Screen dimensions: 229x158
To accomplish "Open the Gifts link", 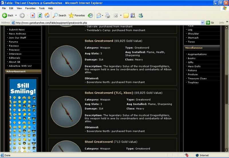I will (x=190, y=62).
